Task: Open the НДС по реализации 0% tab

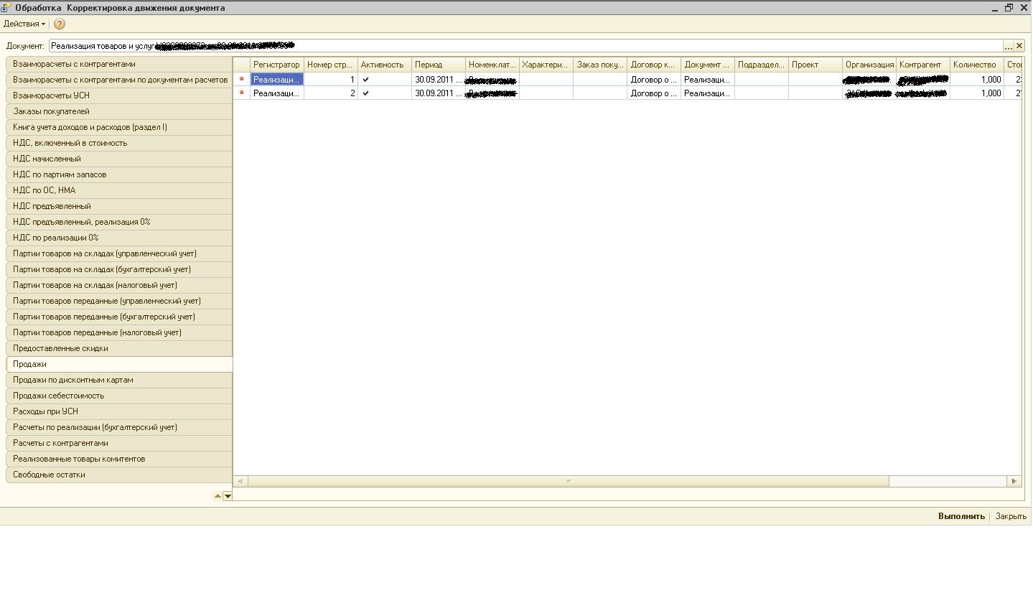Action: [x=118, y=238]
